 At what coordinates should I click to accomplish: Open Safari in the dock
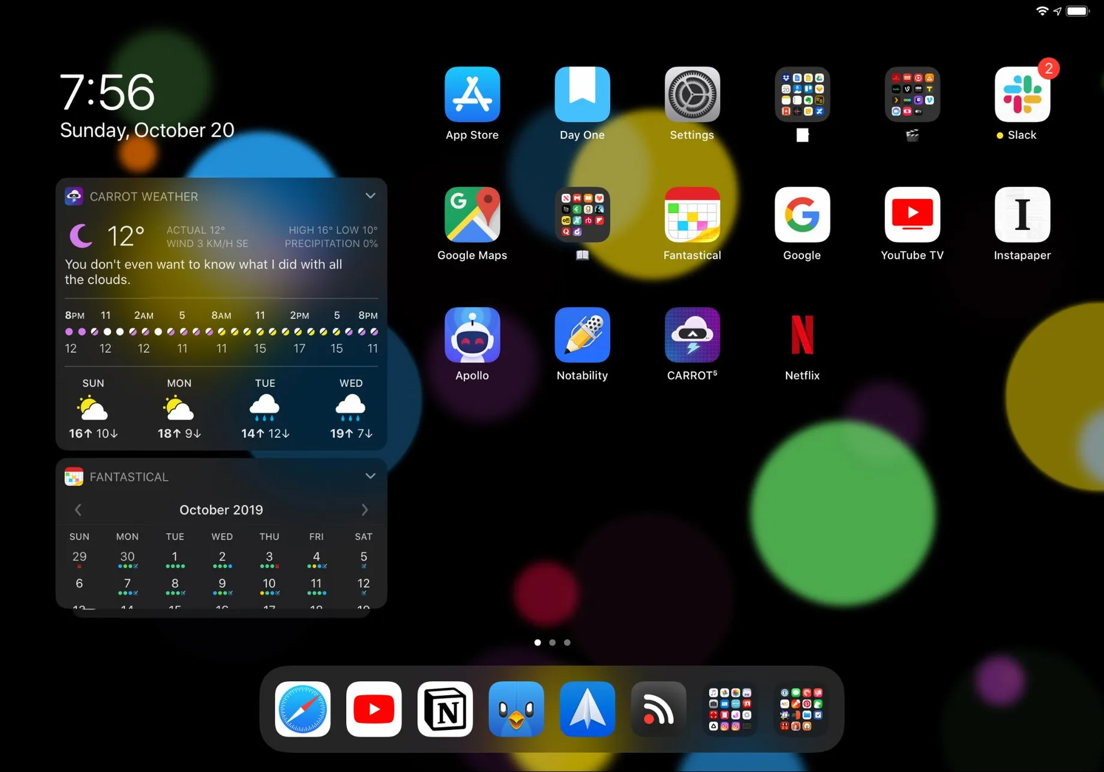302,709
